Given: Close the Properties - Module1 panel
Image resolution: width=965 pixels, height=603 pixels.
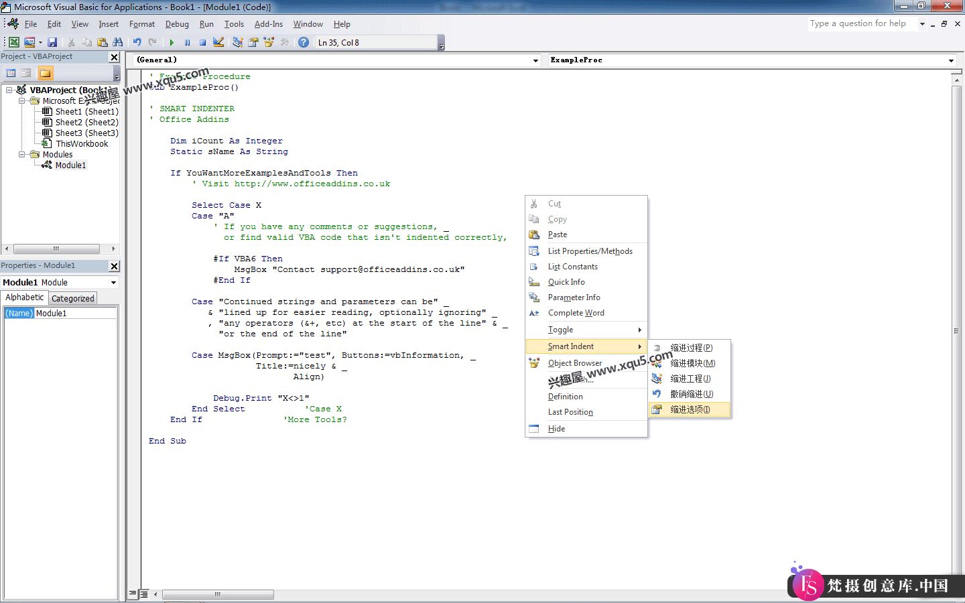Looking at the screenshot, I should (114, 266).
